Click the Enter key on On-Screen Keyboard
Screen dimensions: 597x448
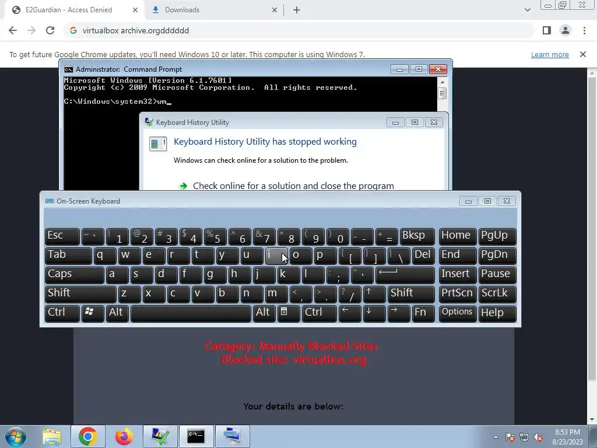pyautogui.click(x=405, y=275)
